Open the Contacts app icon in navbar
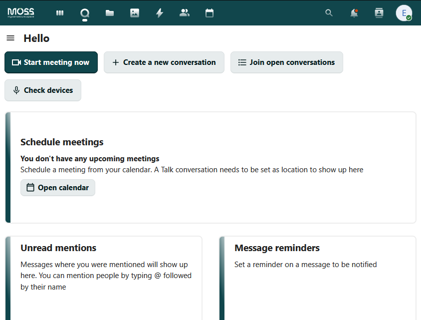 pyautogui.click(x=185, y=13)
